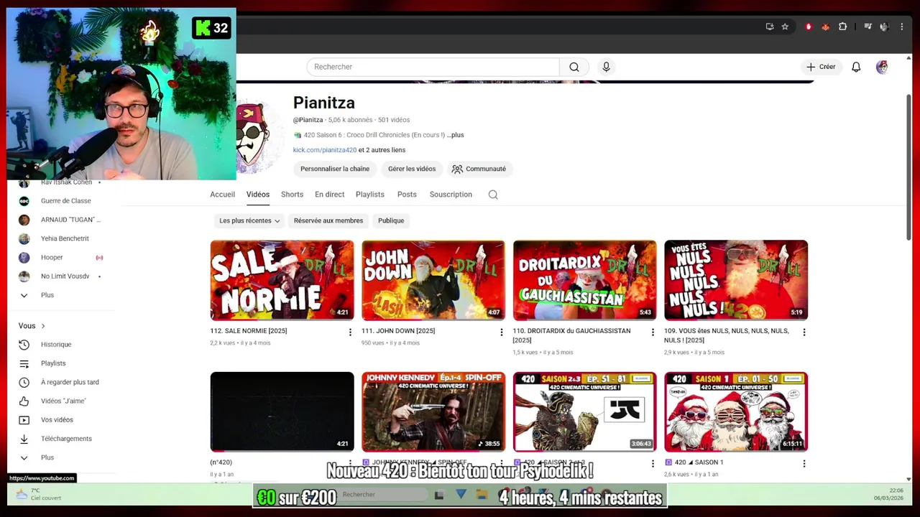The image size is (920, 517).
Task: Start voice search with microphone icon
Action: click(606, 67)
